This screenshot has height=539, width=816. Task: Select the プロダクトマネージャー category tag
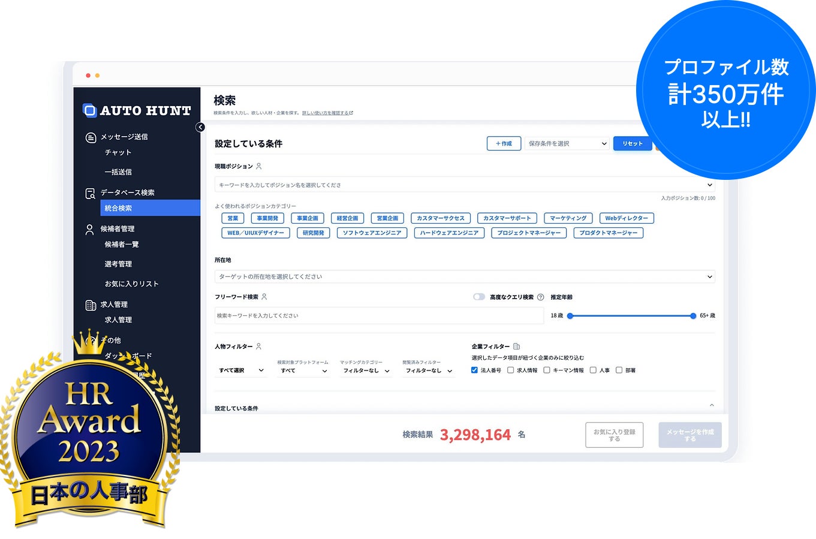609,233
